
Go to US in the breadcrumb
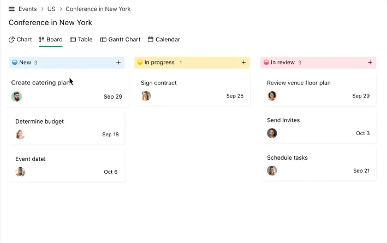tap(51, 9)
